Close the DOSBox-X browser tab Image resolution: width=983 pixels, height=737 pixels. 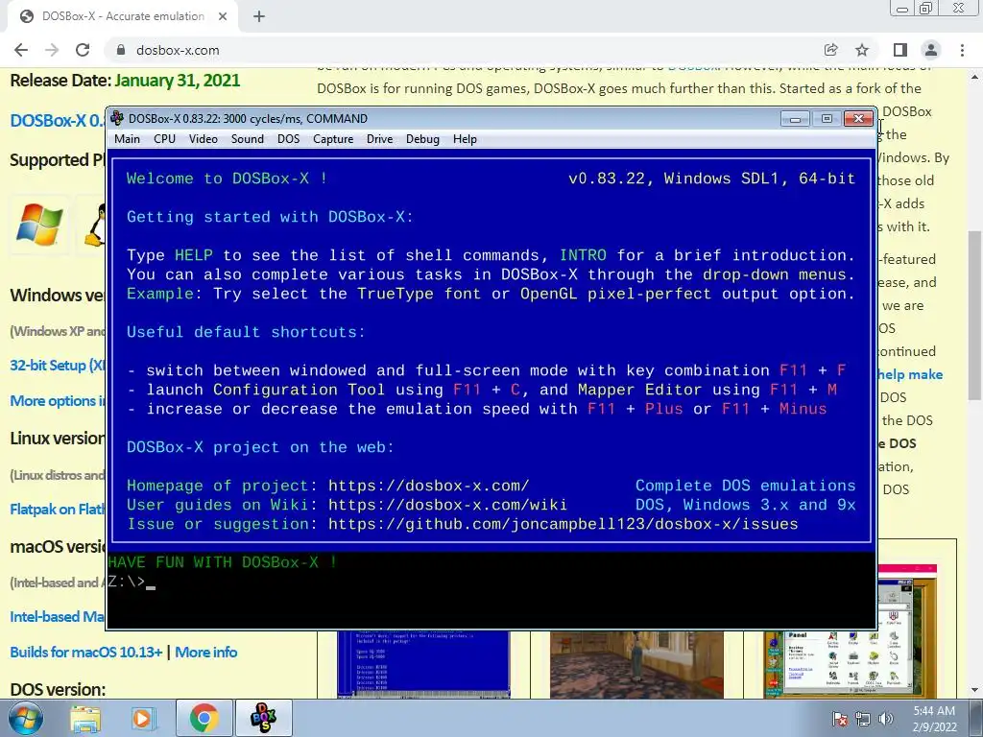point(223,17)
